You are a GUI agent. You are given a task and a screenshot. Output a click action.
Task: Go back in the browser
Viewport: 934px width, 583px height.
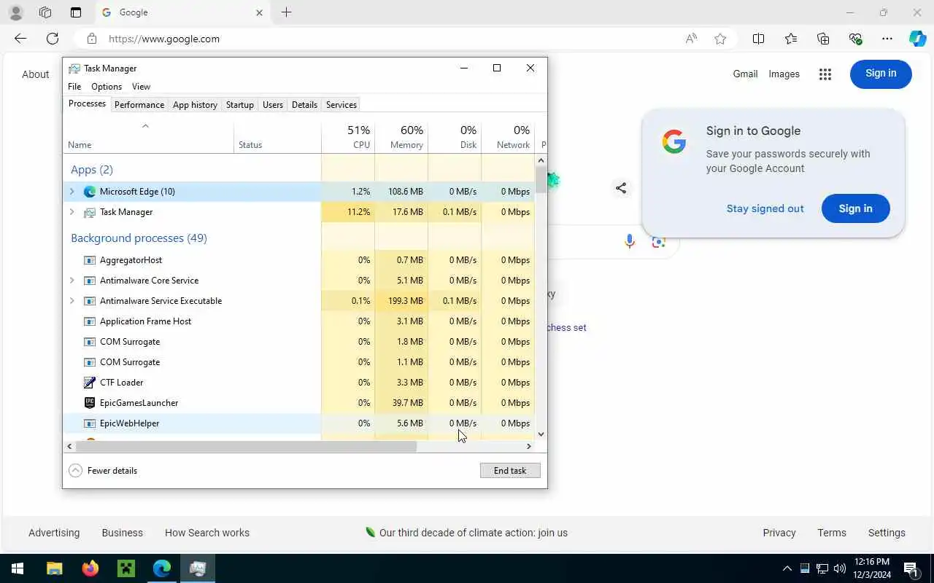coord(20,39)
